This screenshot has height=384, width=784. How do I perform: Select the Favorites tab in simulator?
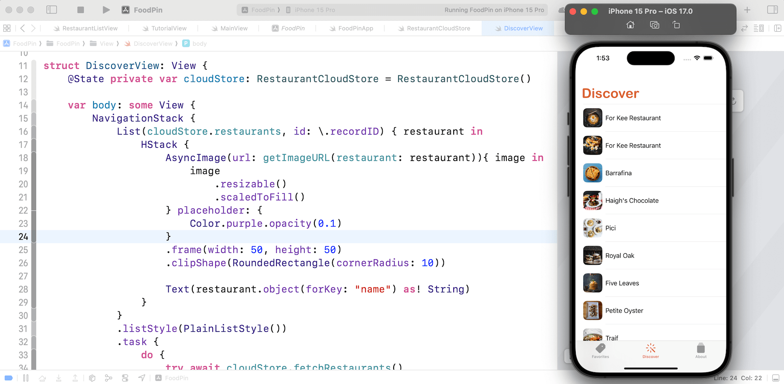point(600,350)
